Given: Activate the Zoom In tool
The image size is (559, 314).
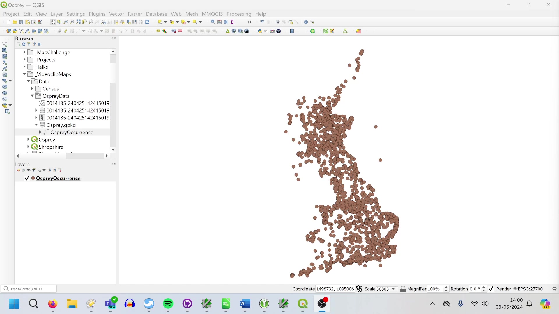Looking at the screenshot, I should (66, 22).
